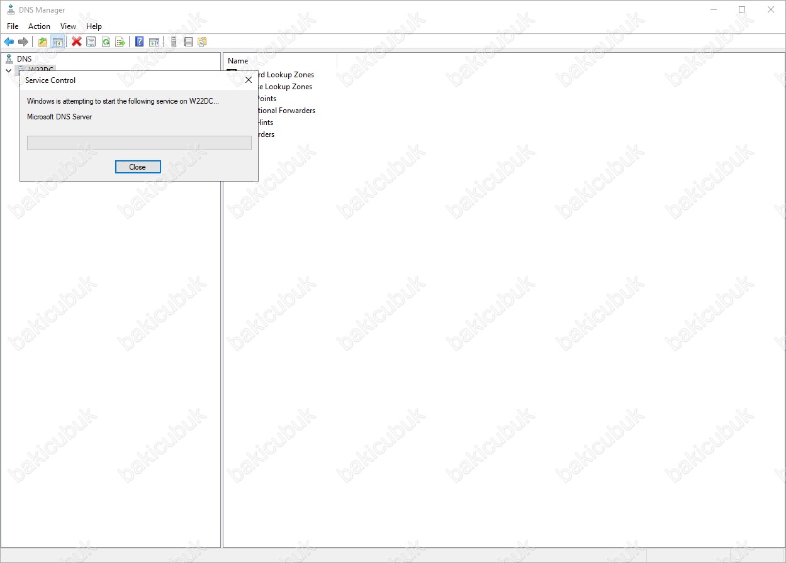Click the Service Control dialog title
Screen dimensions: 786x563
point(50,80)
